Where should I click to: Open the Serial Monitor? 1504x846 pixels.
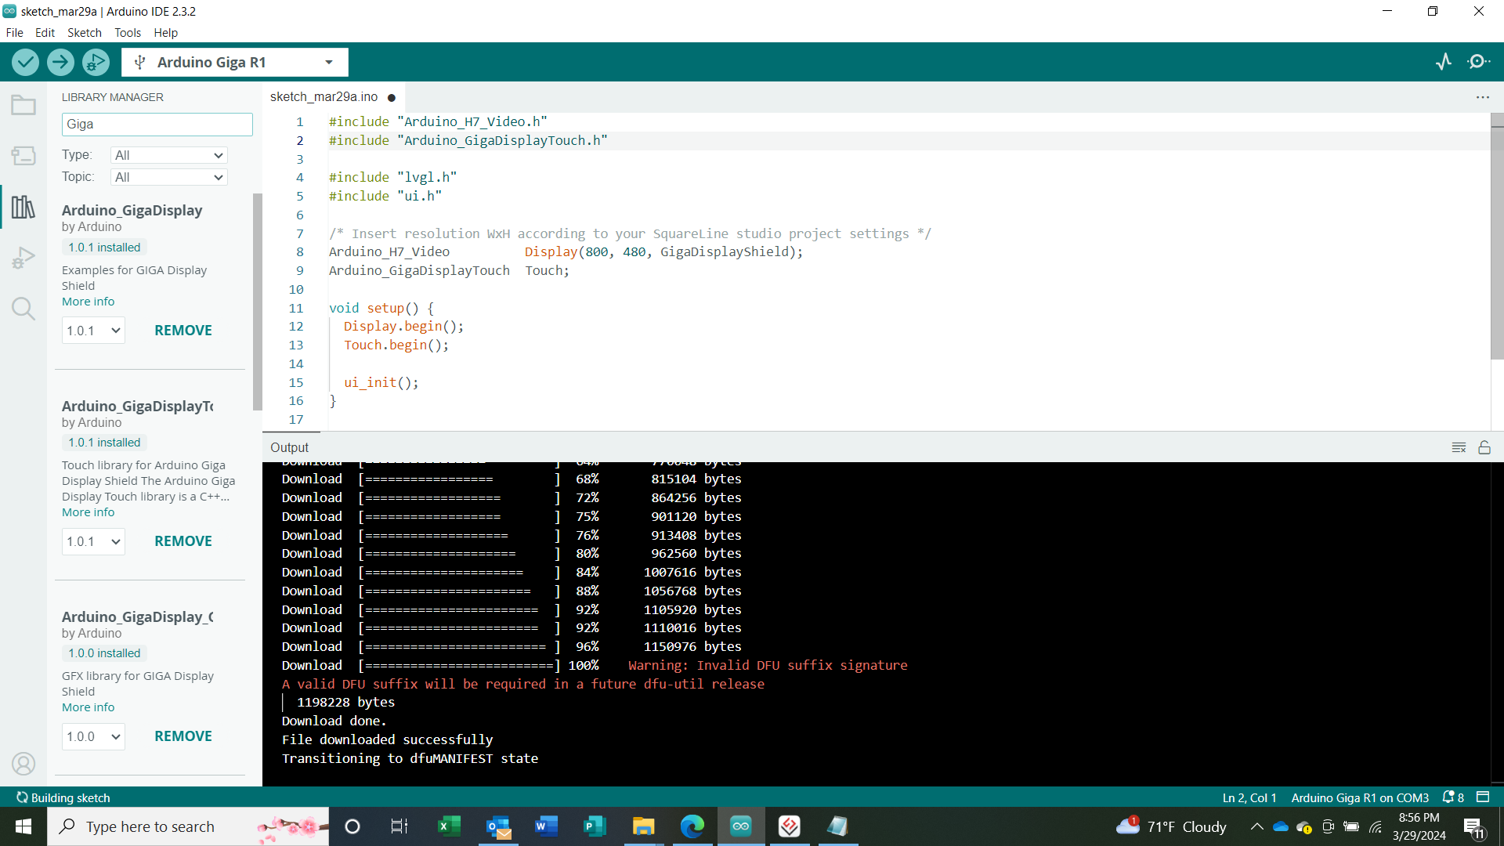(x=1479, y=62)
